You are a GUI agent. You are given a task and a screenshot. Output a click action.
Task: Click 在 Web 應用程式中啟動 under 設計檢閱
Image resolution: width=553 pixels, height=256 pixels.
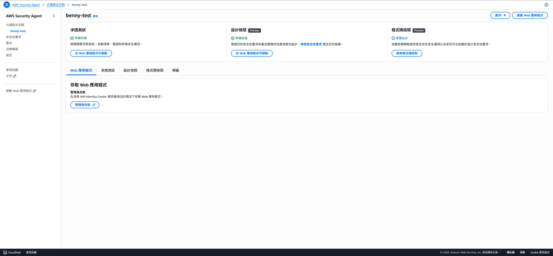tap(252, 53)
